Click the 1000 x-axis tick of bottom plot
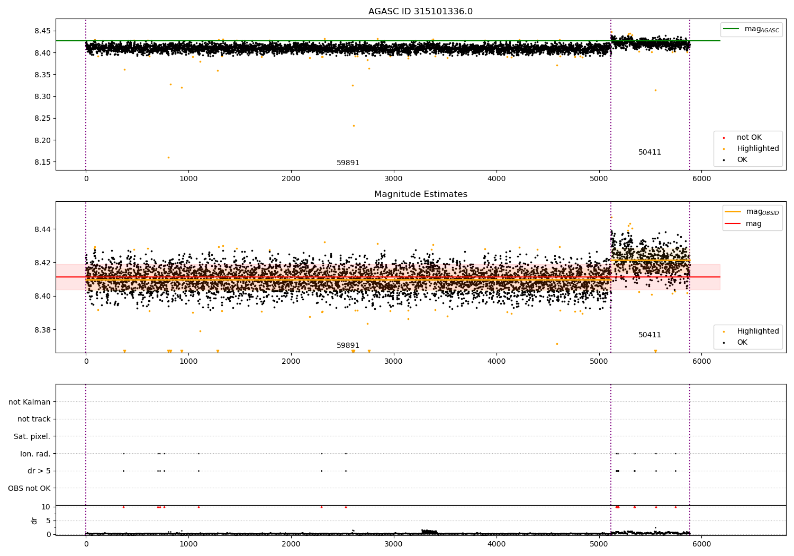 (188, 544)
